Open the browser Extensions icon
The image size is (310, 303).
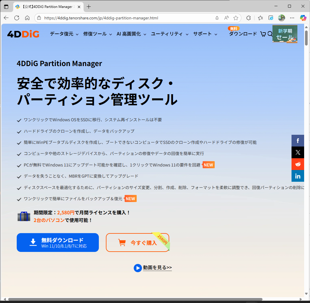click(248, 18)
